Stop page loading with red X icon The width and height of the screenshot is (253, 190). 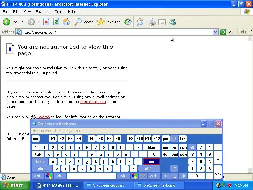pos(46,22)
